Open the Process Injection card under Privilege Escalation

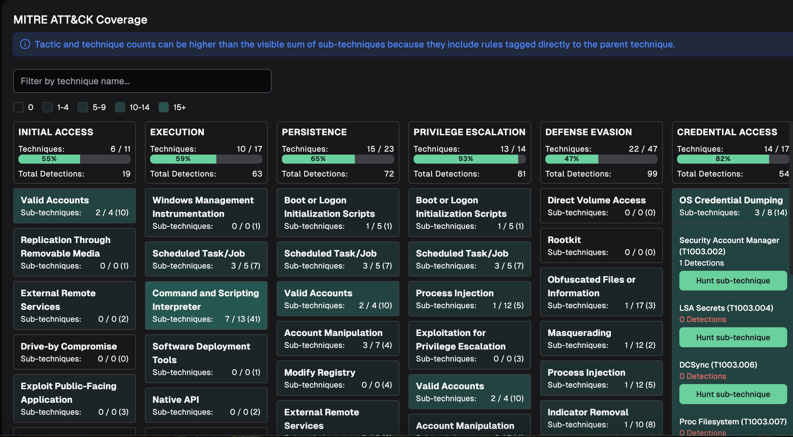(x=469, y=299)
